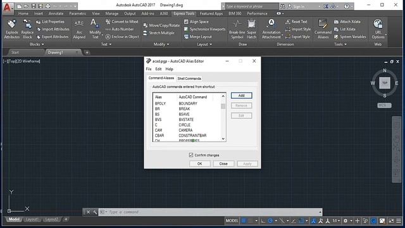Screen dimensions: 405x228
Task: Open System Variables tool
Action: [x=350, y=37]
